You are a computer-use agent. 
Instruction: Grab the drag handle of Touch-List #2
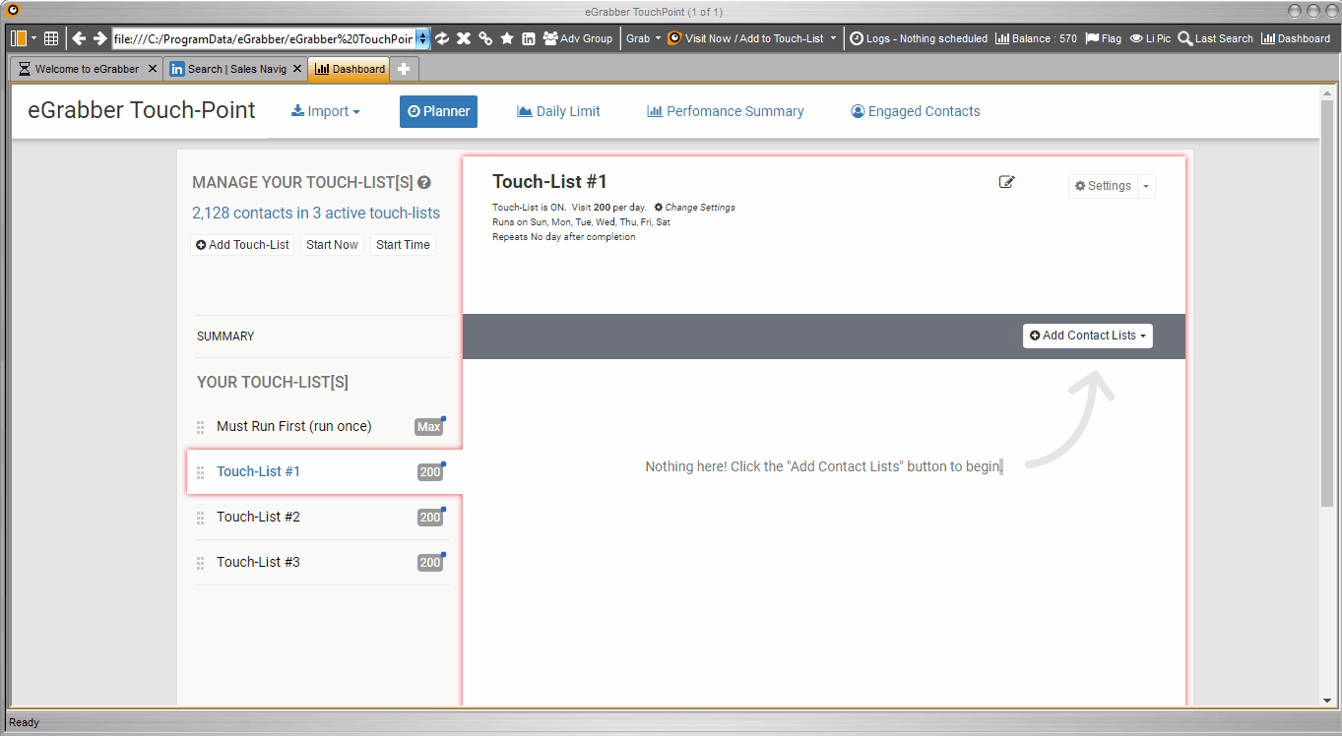point(201,518)
